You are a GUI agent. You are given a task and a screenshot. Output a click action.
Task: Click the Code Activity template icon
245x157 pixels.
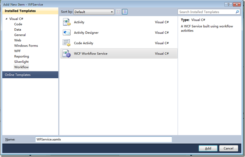click(66, 43)
